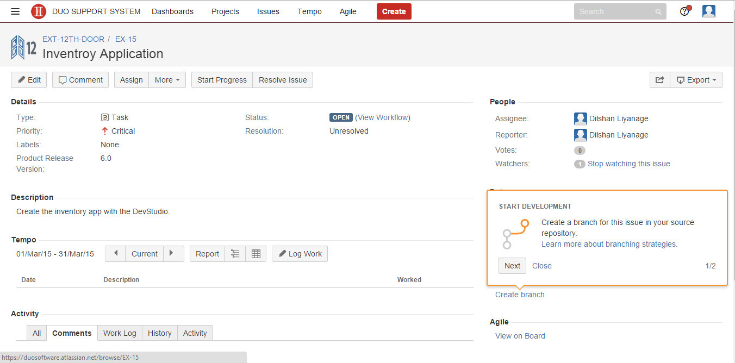The width and height of the screenshot is (735, 363).
Task: Click the share issue icon button
Action: (660, 80)
